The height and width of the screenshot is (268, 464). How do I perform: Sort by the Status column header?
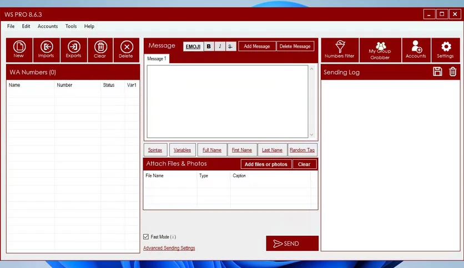point(113,85)
